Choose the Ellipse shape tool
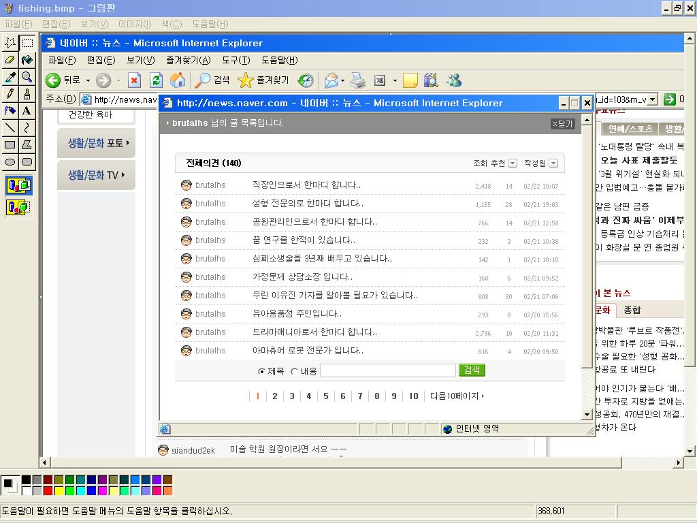The height and width of the screenshot is (523, 697). coord(10,161)
